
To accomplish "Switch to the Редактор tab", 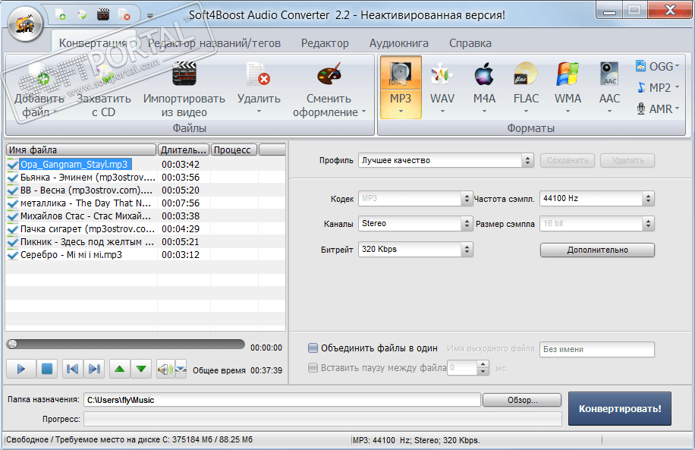I will [x=325, y=43].
